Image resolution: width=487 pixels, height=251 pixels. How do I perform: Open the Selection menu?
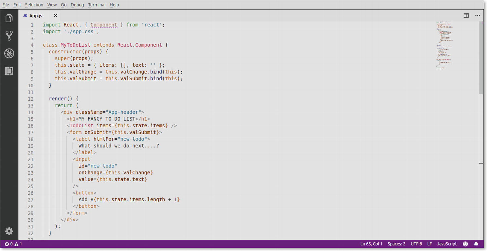pyautogui.click(x=34, y=5)
